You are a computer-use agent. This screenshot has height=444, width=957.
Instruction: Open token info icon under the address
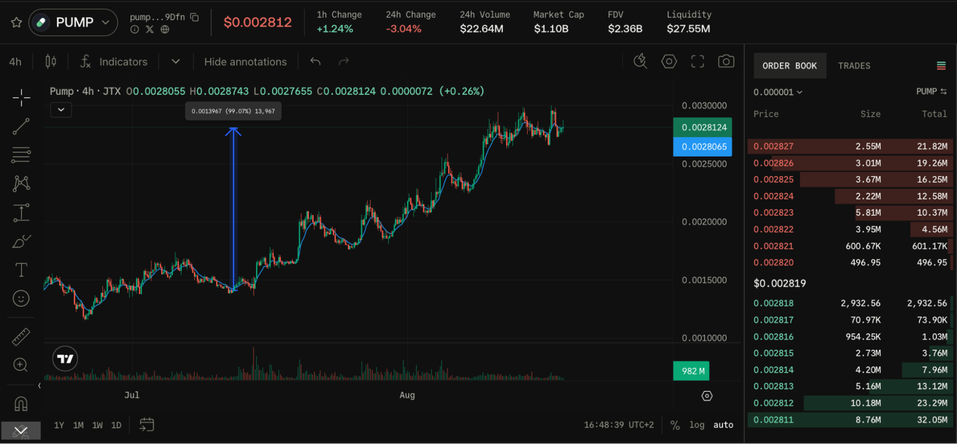tap(135, 30)
